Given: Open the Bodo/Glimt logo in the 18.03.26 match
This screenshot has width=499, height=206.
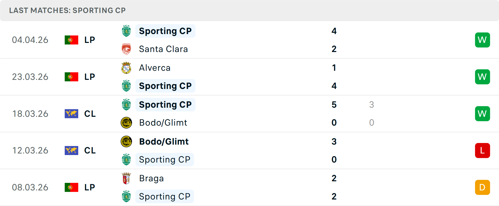Looking at the screenshot, I should [126, 123].
